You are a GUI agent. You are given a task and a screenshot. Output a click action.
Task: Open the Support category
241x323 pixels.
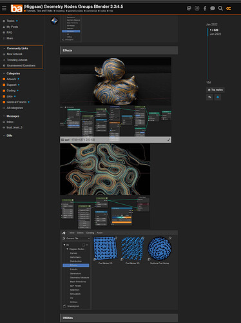pyautogui.click(x=12, y=85)
